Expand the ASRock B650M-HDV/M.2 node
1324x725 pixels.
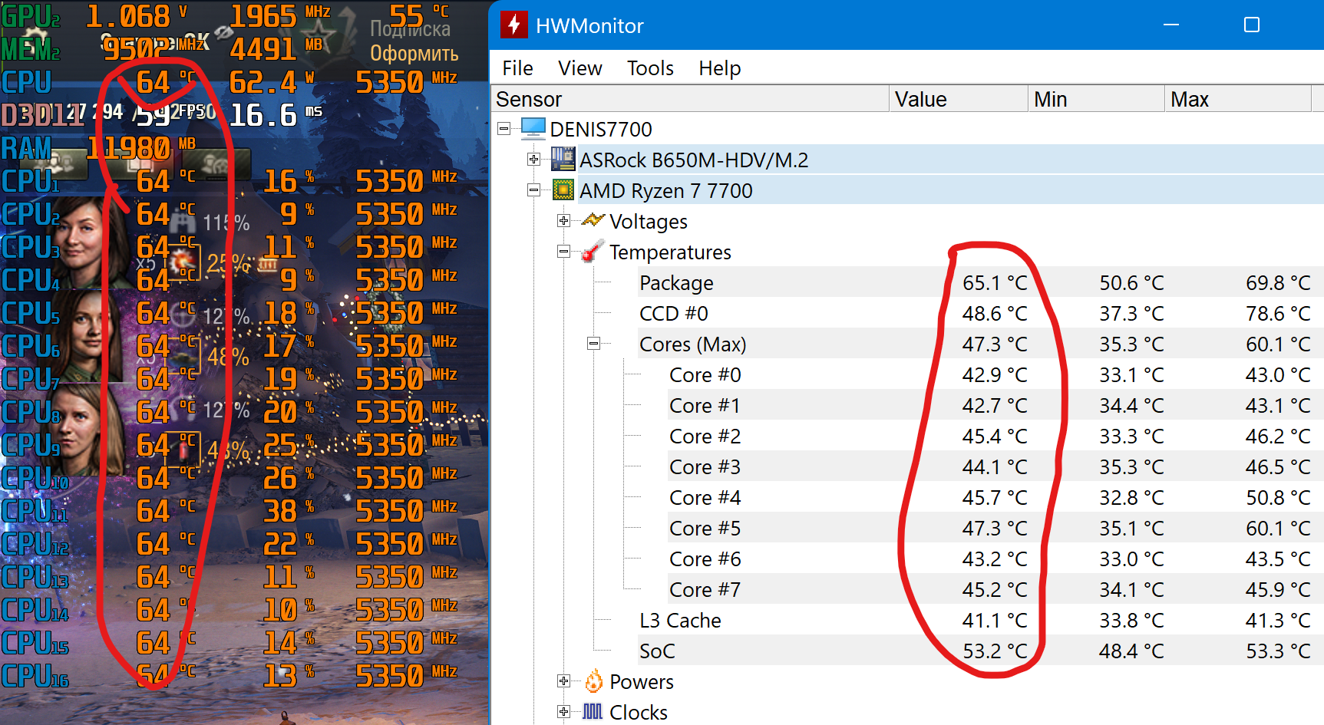pos(533,160)
